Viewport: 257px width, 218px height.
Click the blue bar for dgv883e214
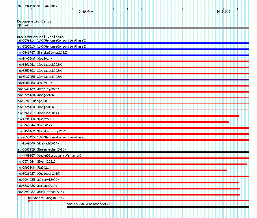[x=133, y=43]
